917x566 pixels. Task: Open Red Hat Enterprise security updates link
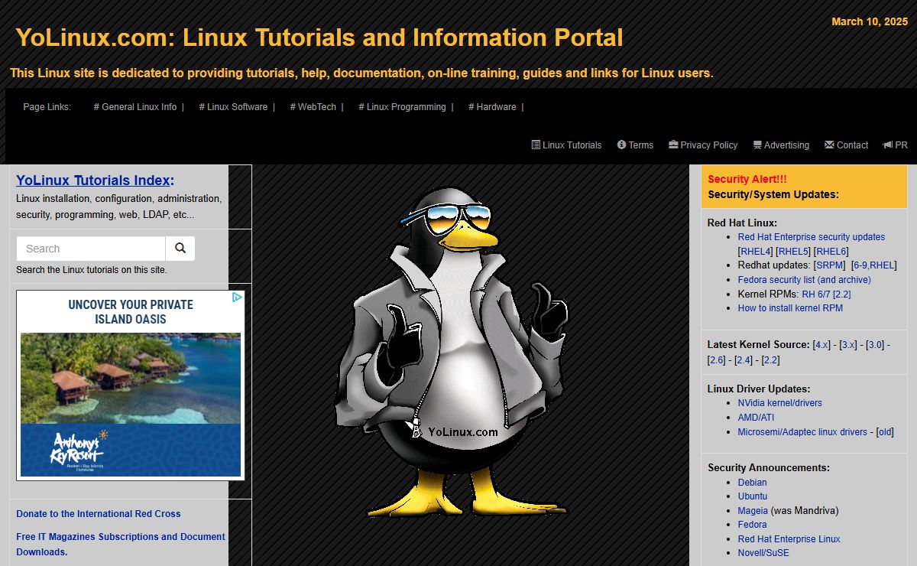[812, 237]
